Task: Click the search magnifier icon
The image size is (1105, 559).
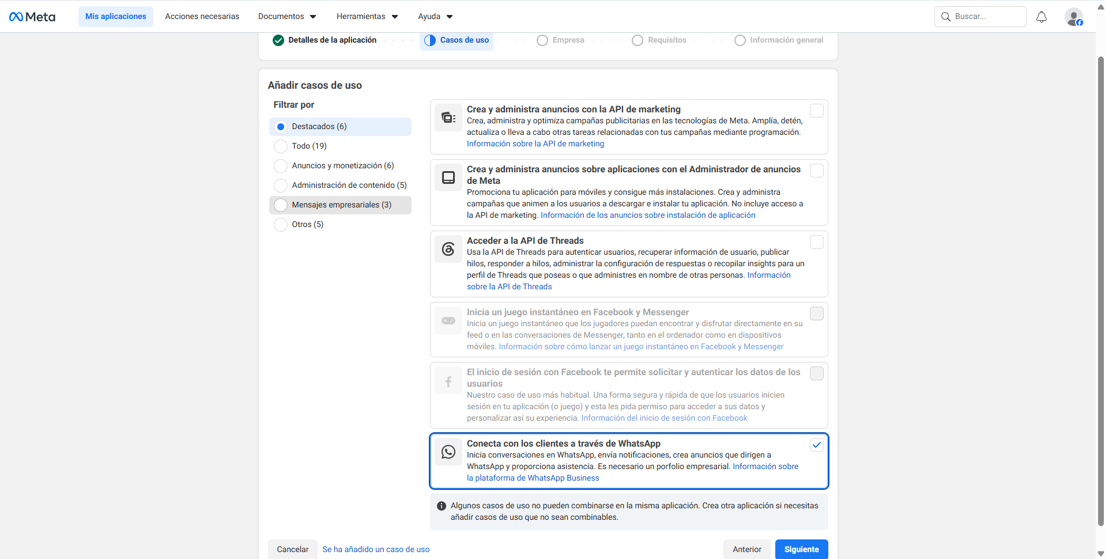Action: click(946, 17)
